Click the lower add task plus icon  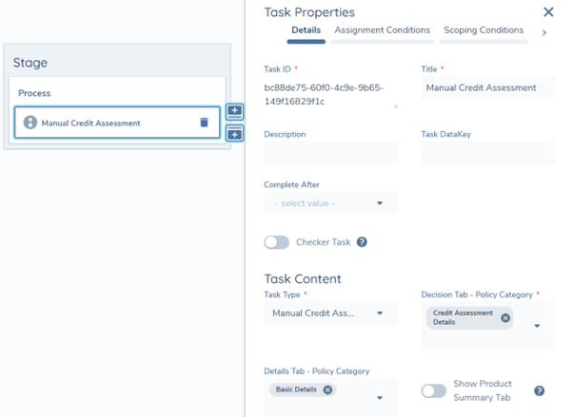(235, 134)
